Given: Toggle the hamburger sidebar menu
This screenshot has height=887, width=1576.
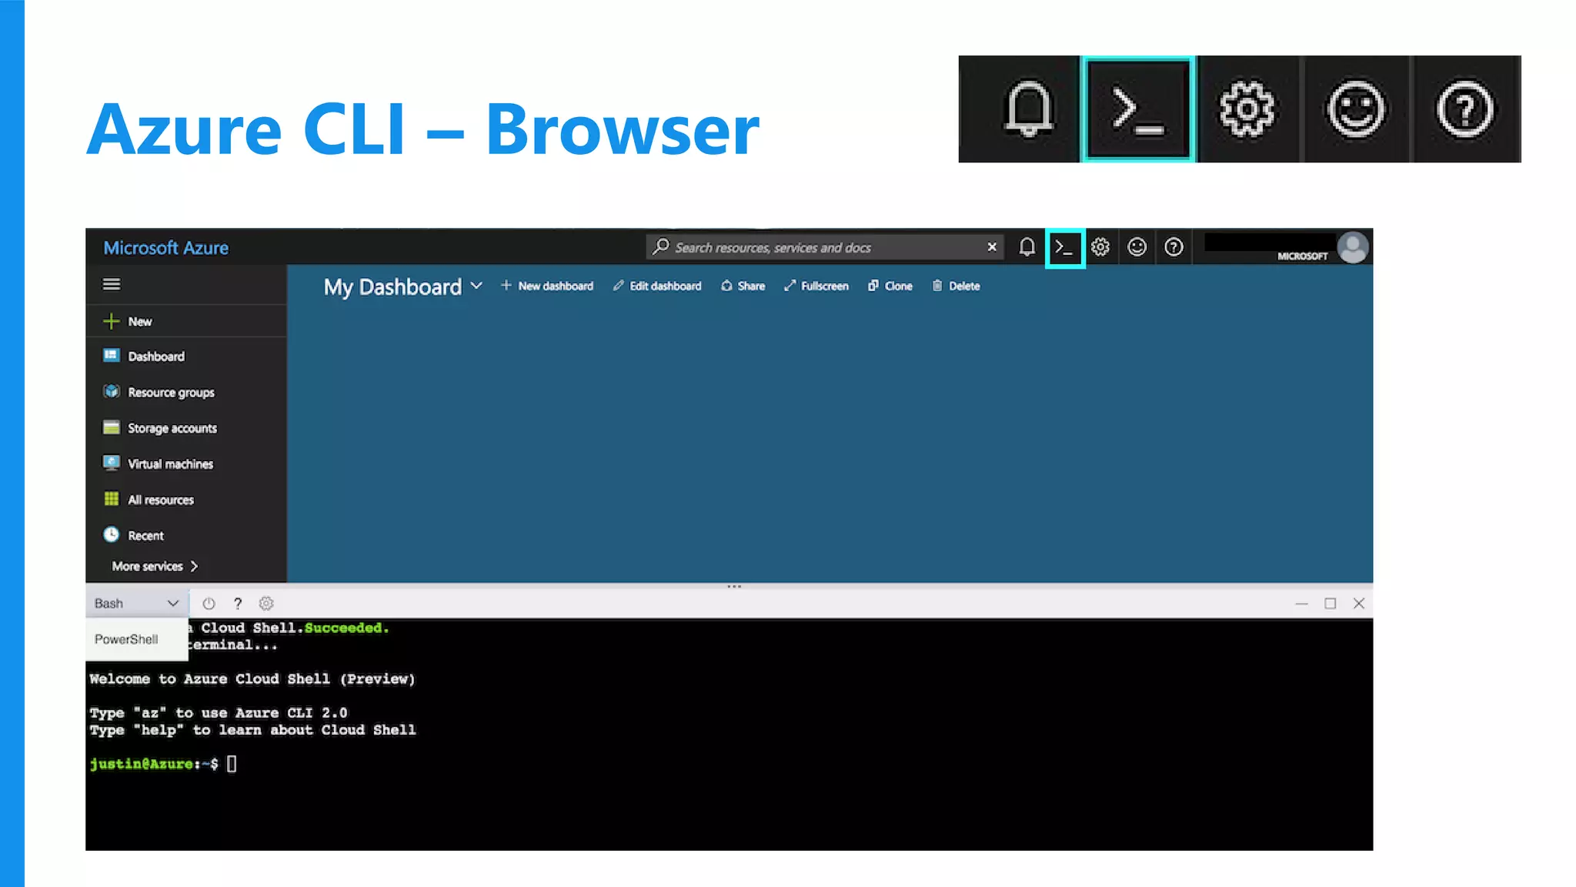Looking at the screenshot, I should tap(112, 284).
